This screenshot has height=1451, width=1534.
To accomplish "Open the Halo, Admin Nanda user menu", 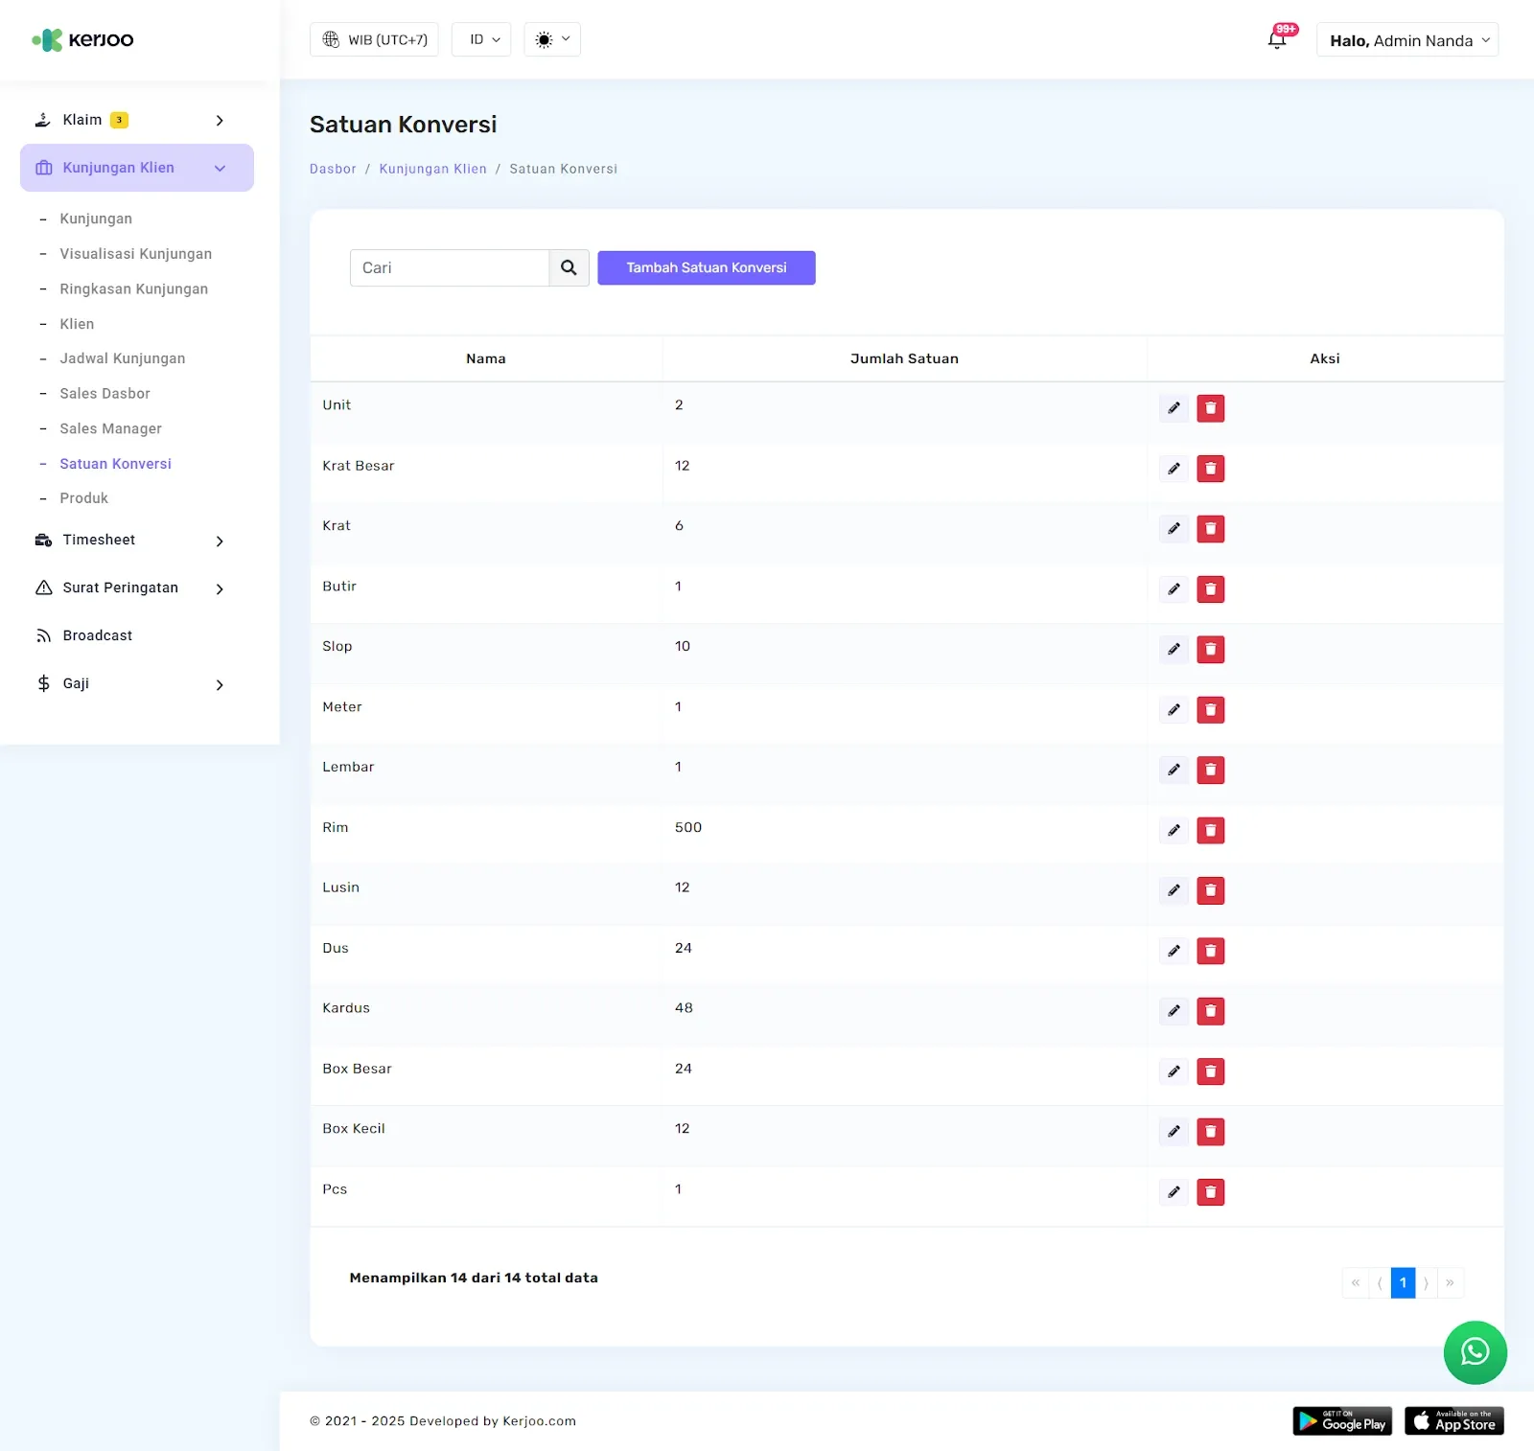I will [1407, 40].
